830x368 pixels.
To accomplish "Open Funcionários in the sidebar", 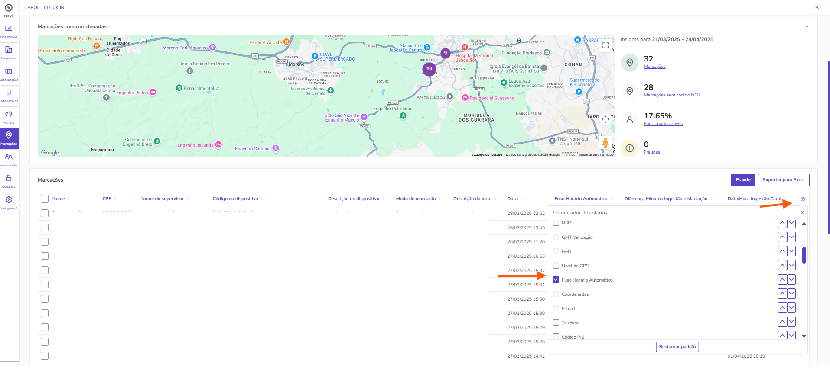I will 9,160.
